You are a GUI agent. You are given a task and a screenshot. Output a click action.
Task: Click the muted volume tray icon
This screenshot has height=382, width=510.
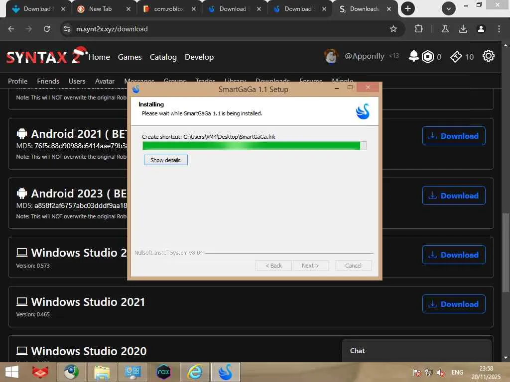pos(441,373)
